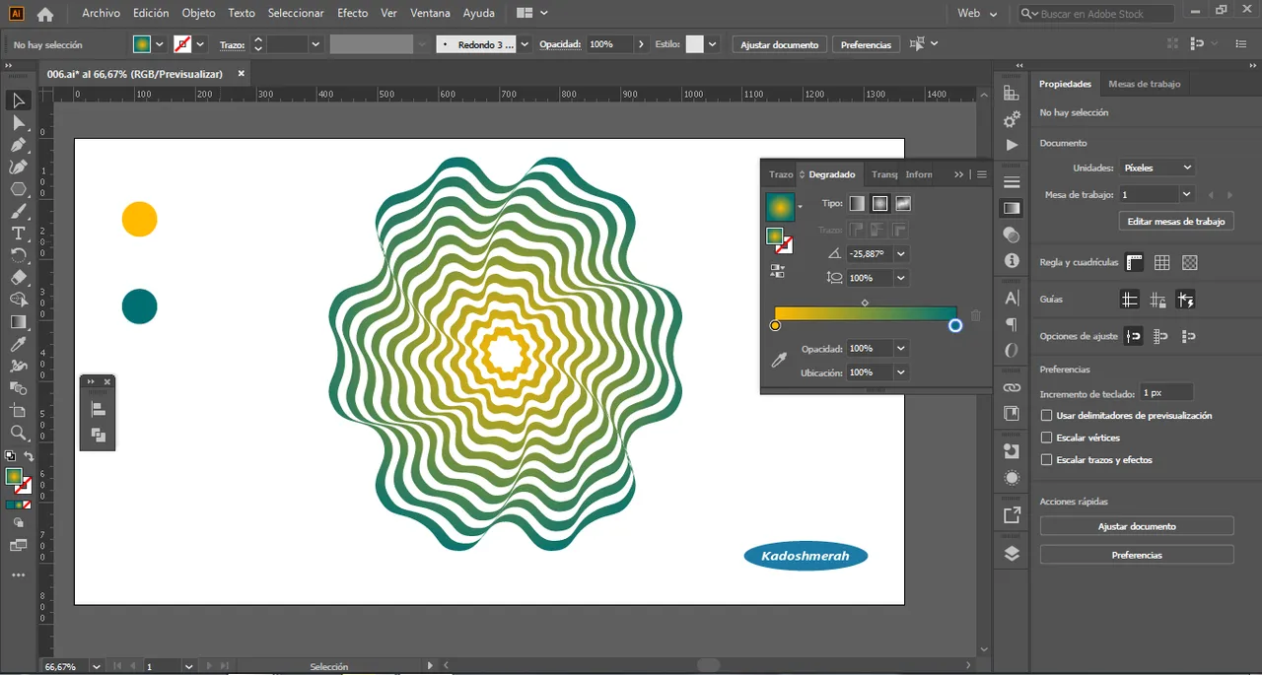Select the Polygon shape tool
1262x675 pixels.
tap(18, 189)
